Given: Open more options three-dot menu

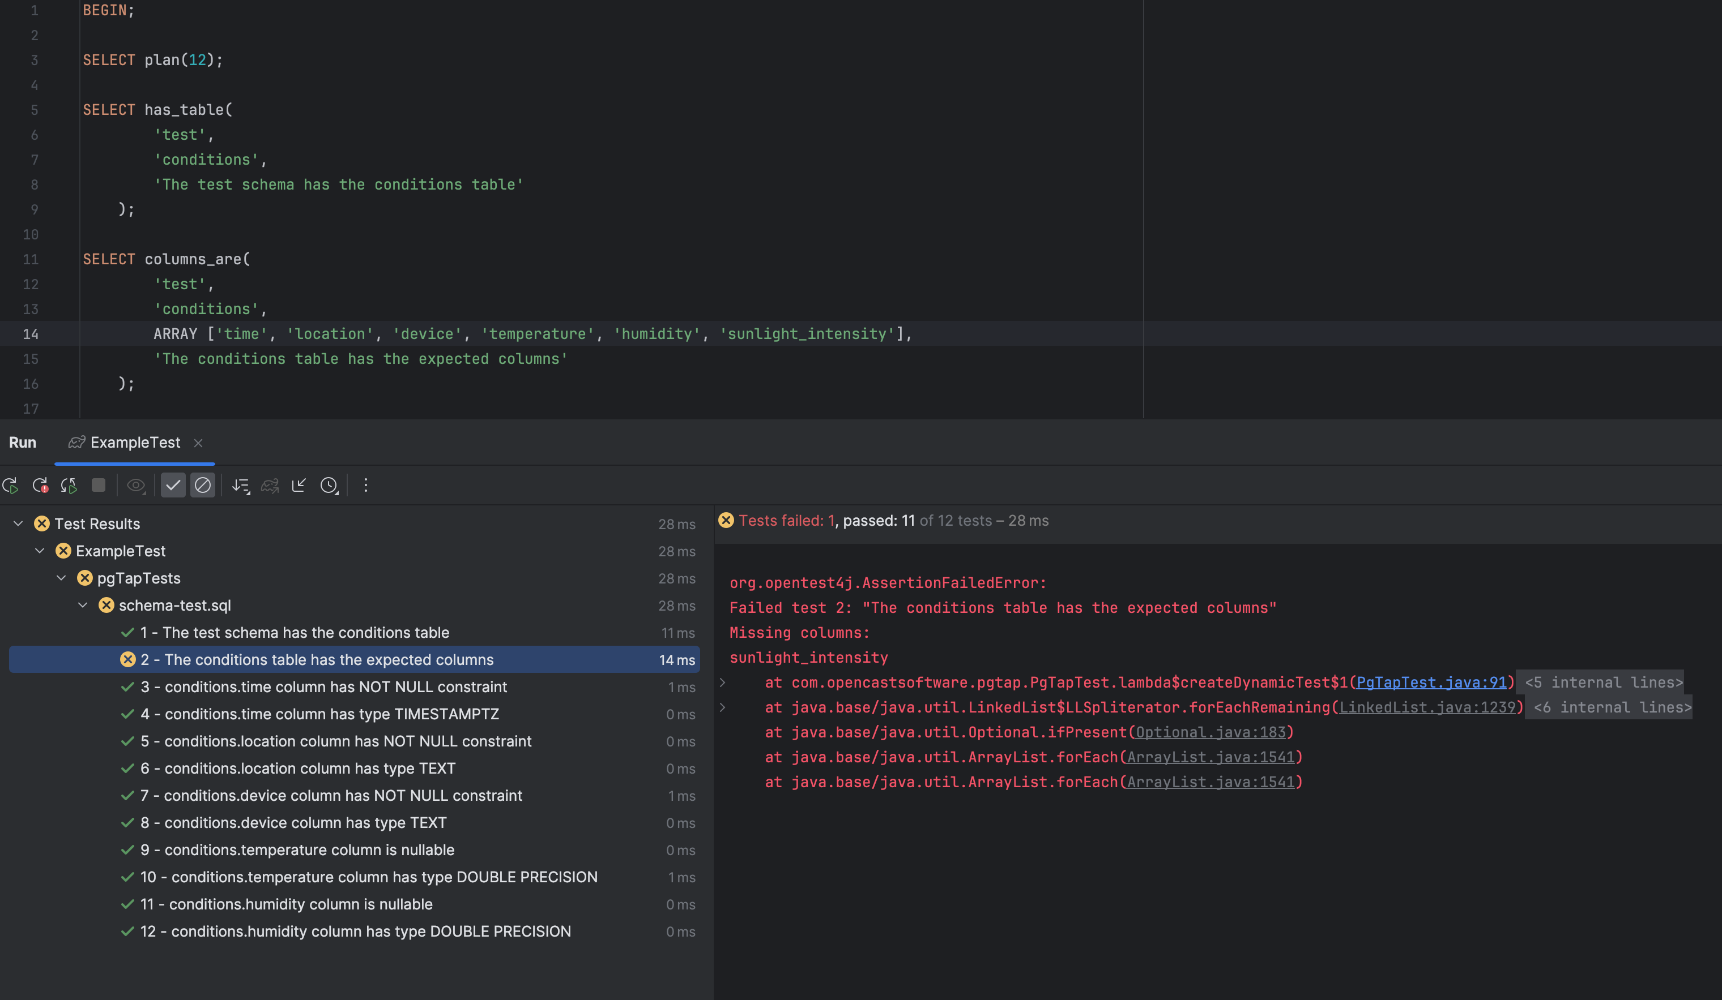Looking at the screenshot, I should point(365,486).
